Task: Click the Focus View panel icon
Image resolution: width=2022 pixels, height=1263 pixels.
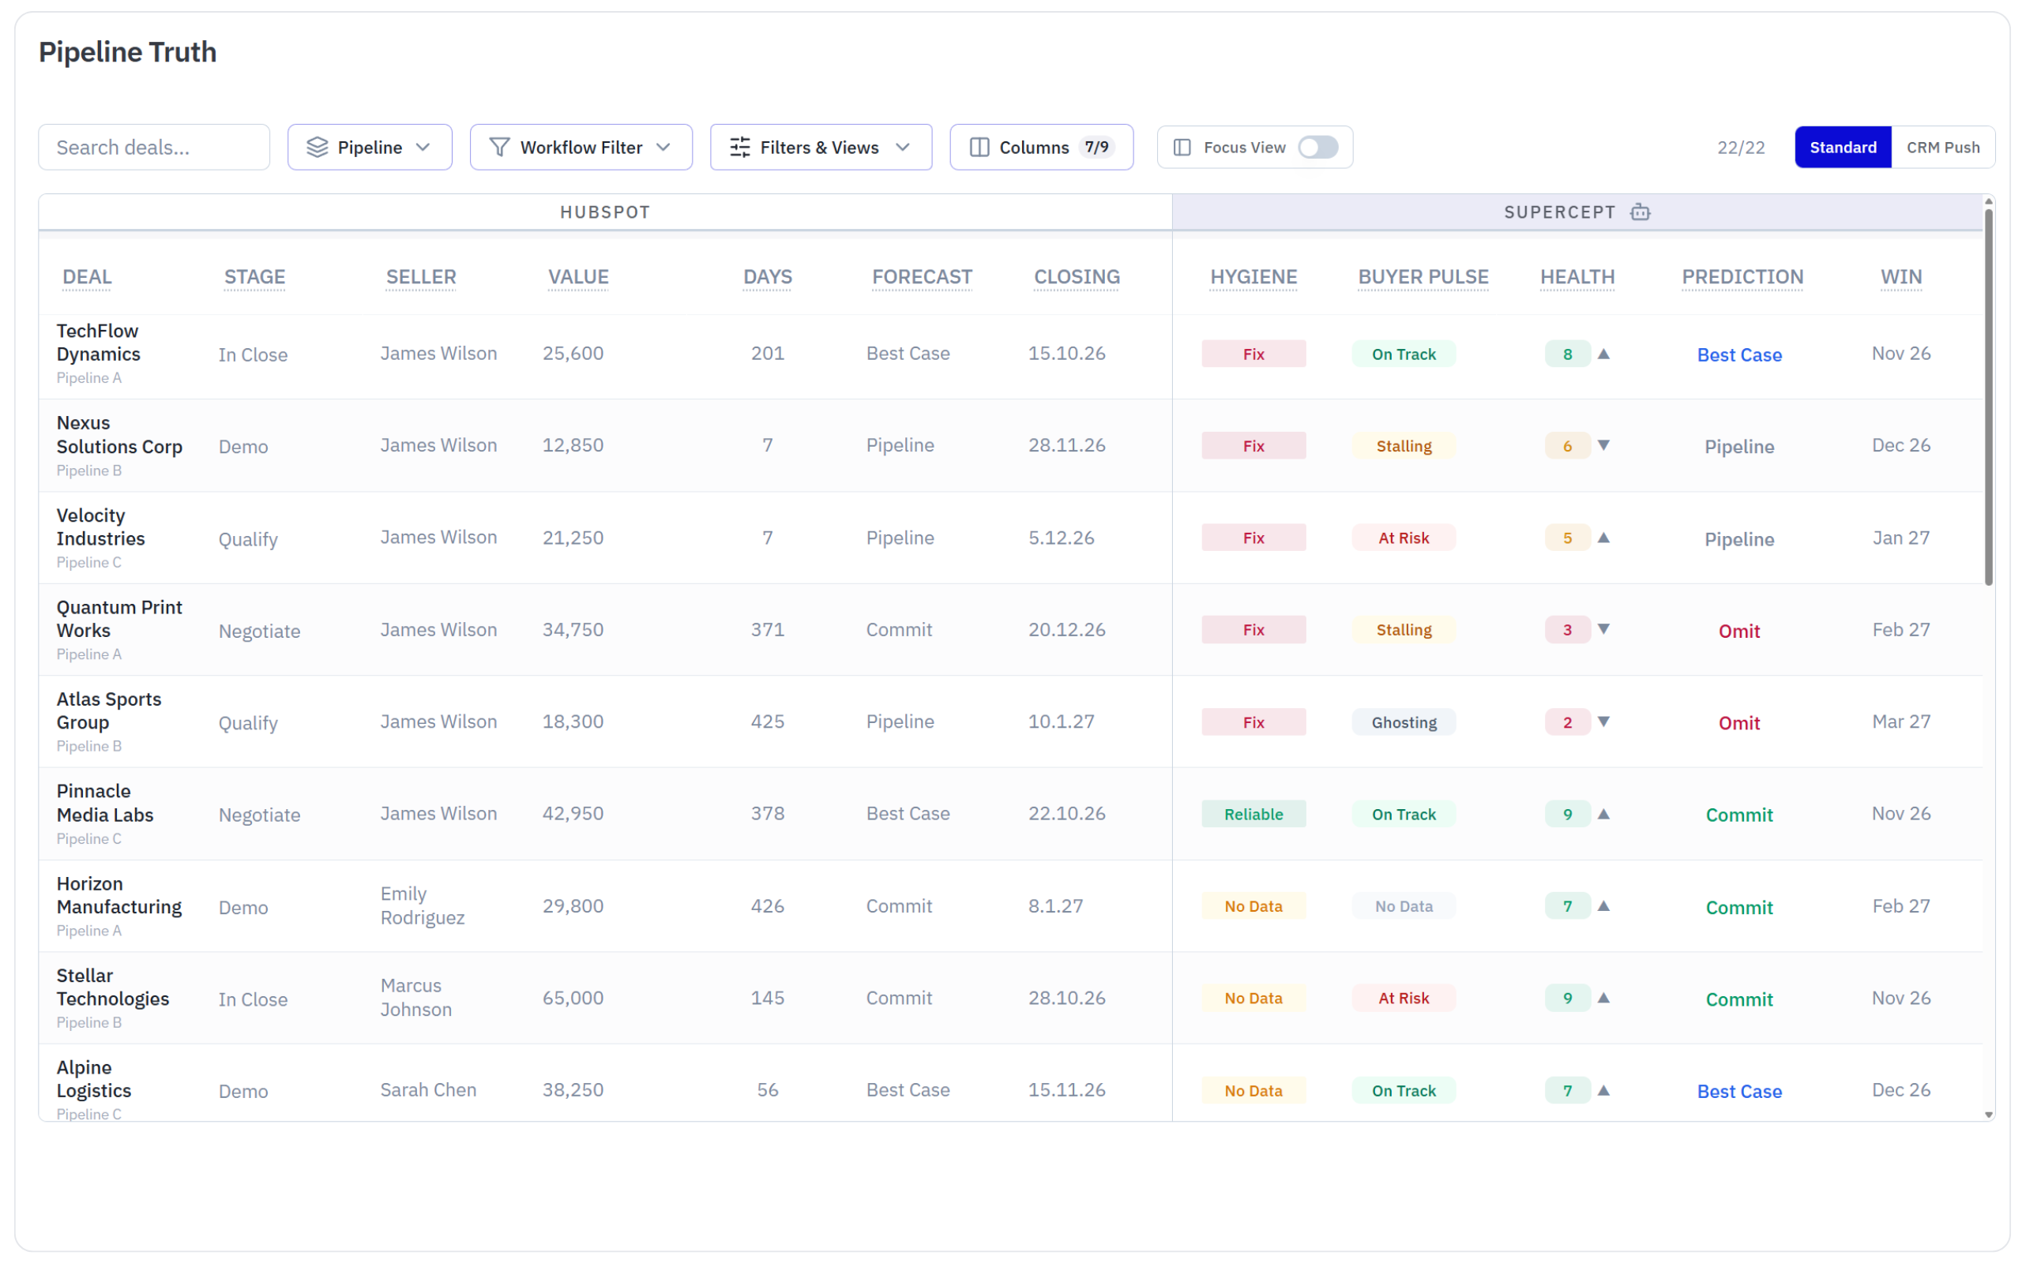Action: tap(1182, 147)
